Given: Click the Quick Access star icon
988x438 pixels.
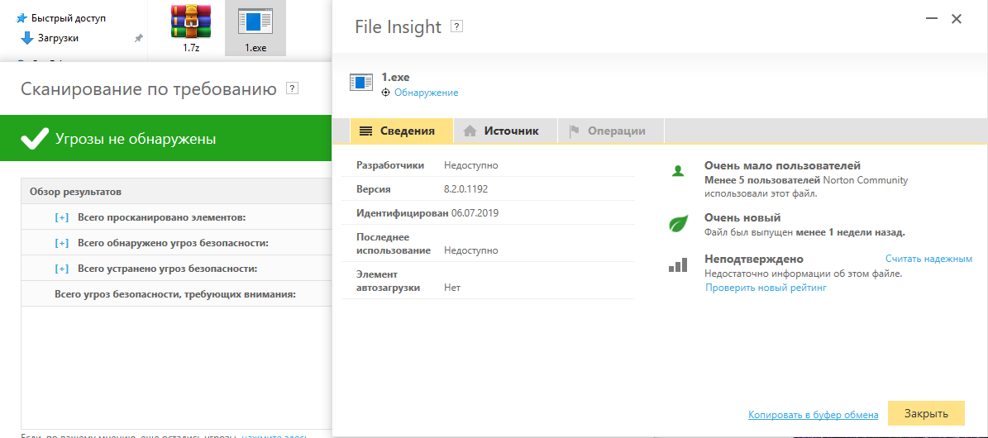Looking at the screenshot, I should 22,18.
